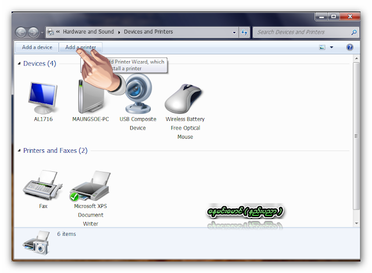Click the address bar location icon
The image size is (372, 273).
click(x=51, y=32)
